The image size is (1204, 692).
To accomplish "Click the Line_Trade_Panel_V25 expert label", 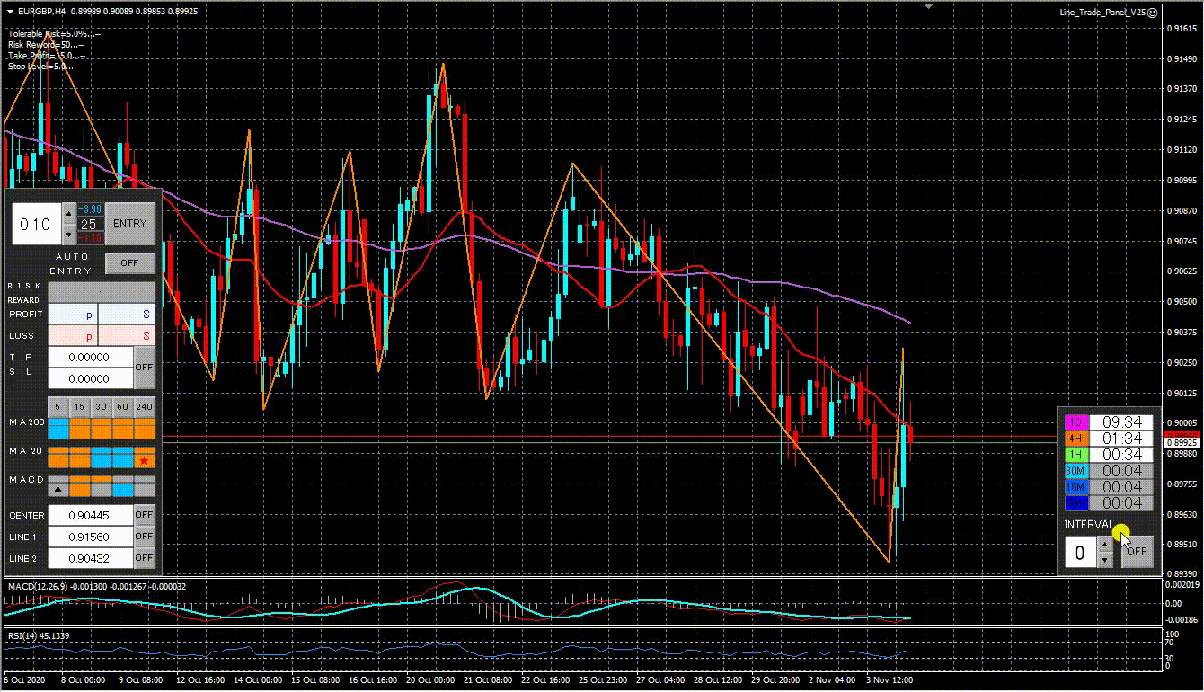I will [1102, 13].
